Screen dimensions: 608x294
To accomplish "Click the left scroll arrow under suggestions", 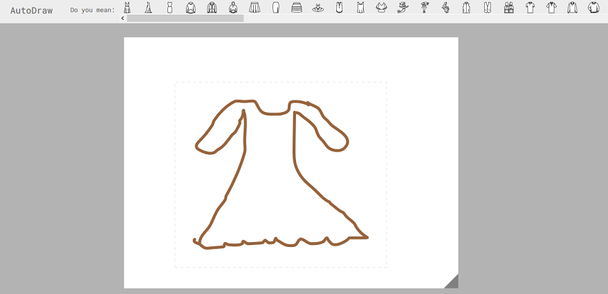I will click(x=123, y=19).
